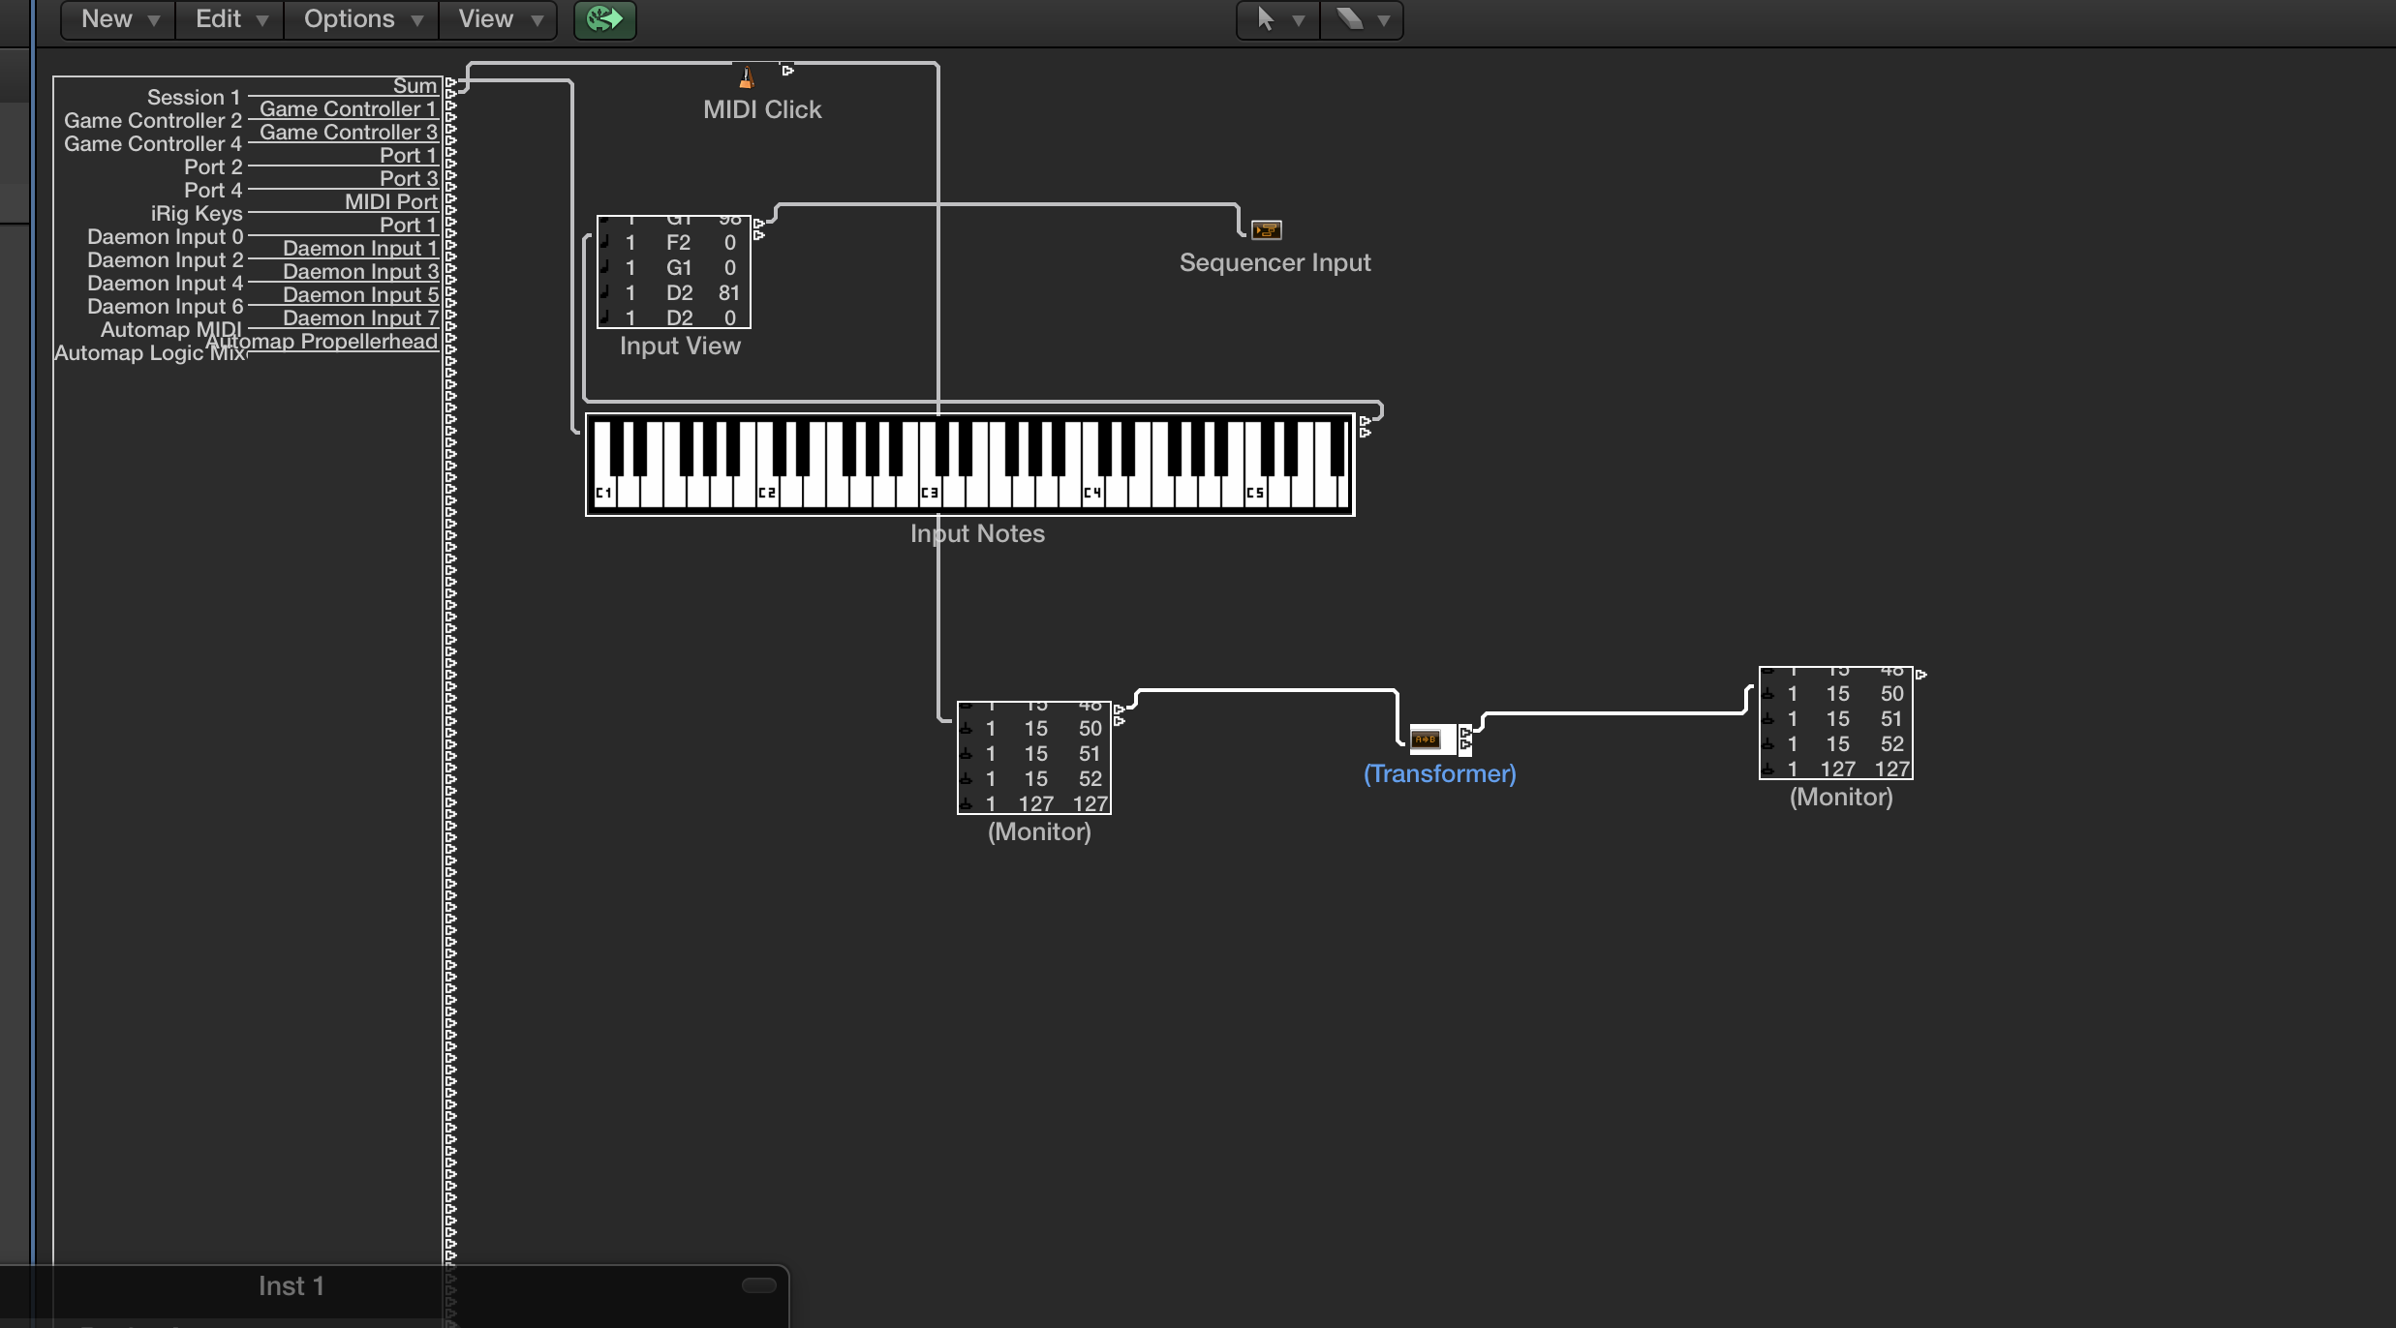Click Daemon Input 5 port

[360, 295]
